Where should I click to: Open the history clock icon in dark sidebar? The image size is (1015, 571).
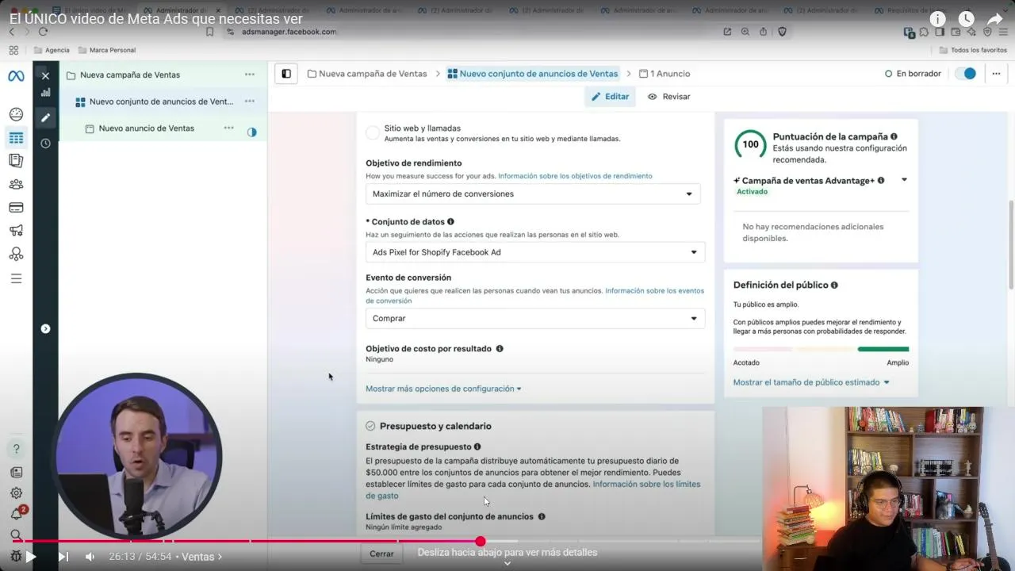click(45, 144)
